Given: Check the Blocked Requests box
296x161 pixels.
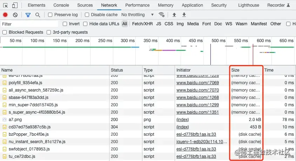Looking at the screenshot, I should coord(5,32).
